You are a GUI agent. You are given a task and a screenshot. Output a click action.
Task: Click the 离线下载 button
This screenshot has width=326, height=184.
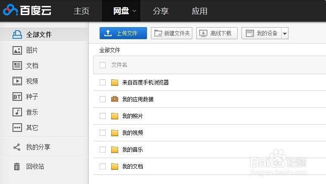(217, 33)
